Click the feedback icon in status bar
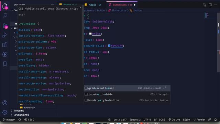The width and height of the screenshot is (220, 124). (x=209, y=120)
